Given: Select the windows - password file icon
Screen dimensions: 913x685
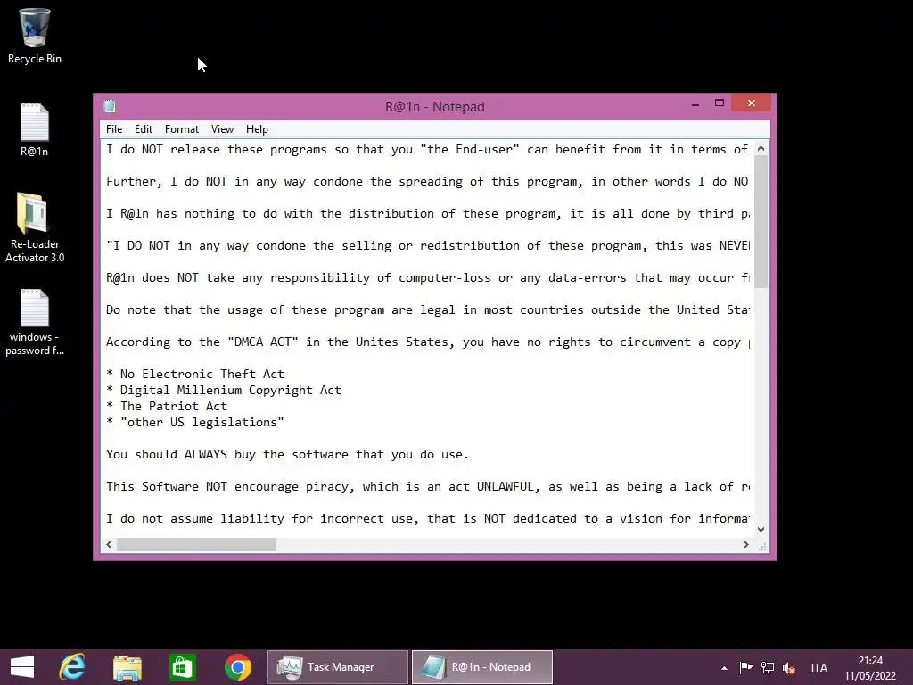Looking at the screenshot, I should click(35, 322).
